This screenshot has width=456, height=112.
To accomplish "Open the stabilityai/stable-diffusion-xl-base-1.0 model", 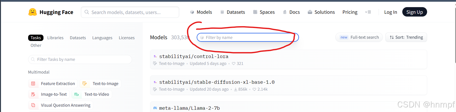I will coord(288,85).
